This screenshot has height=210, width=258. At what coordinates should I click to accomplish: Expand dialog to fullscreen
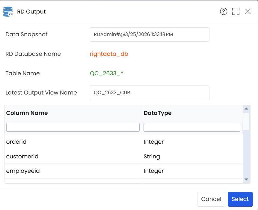click(236, 11)
